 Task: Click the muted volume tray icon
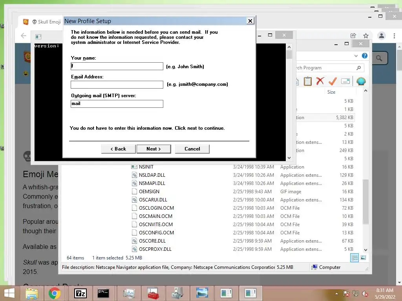(365, 294)
